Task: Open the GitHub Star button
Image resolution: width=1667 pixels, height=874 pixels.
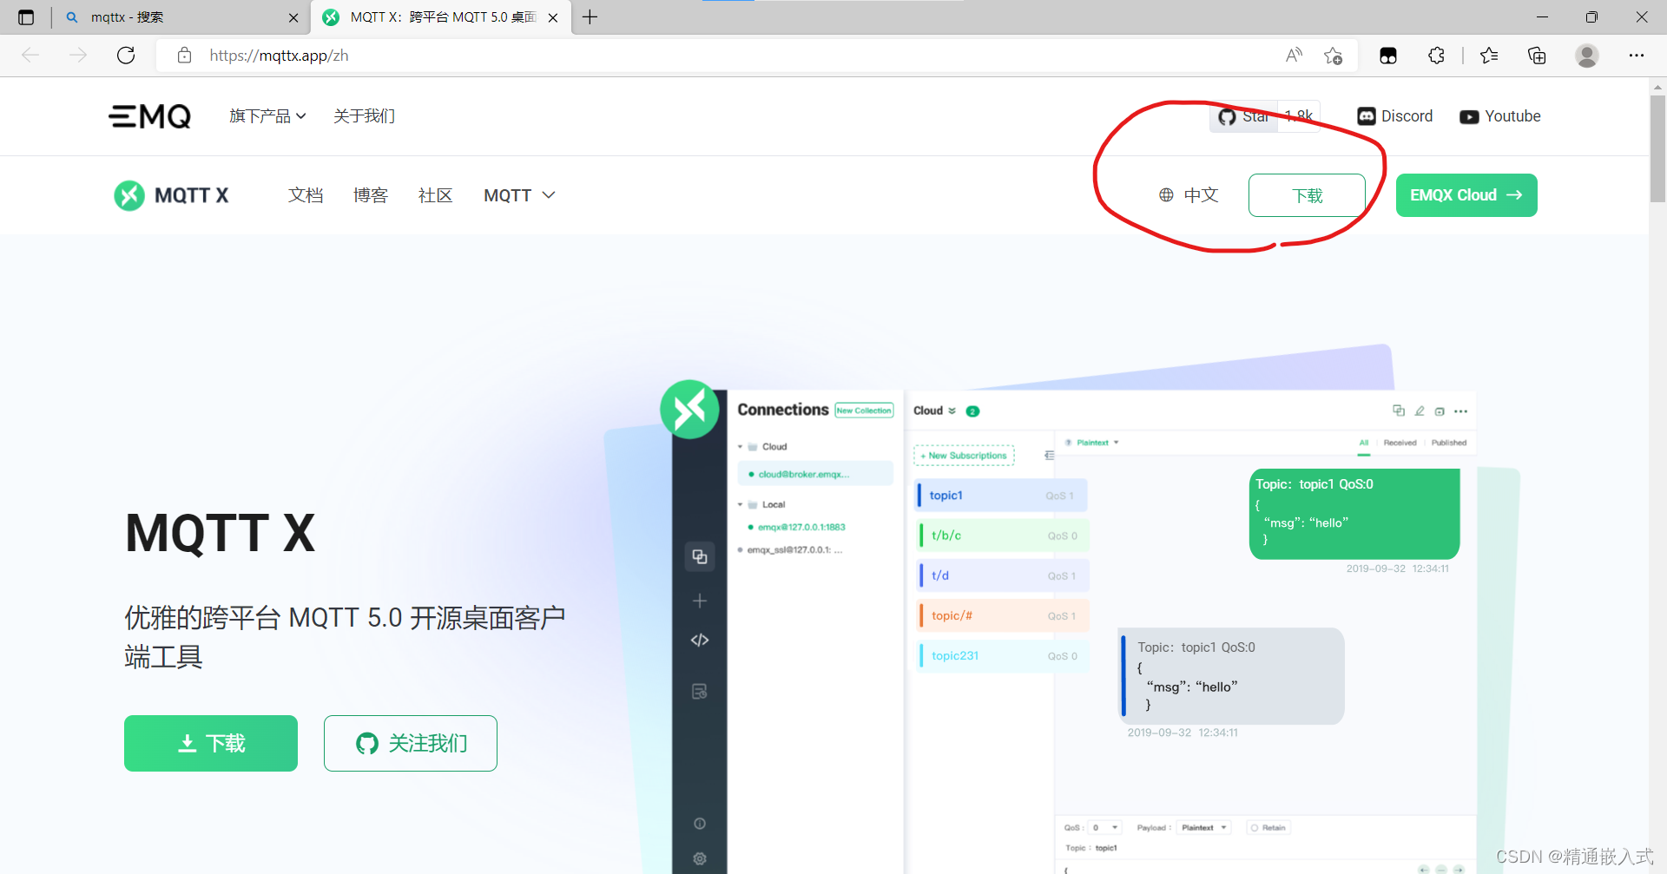Action: [x=1243, y=116]
